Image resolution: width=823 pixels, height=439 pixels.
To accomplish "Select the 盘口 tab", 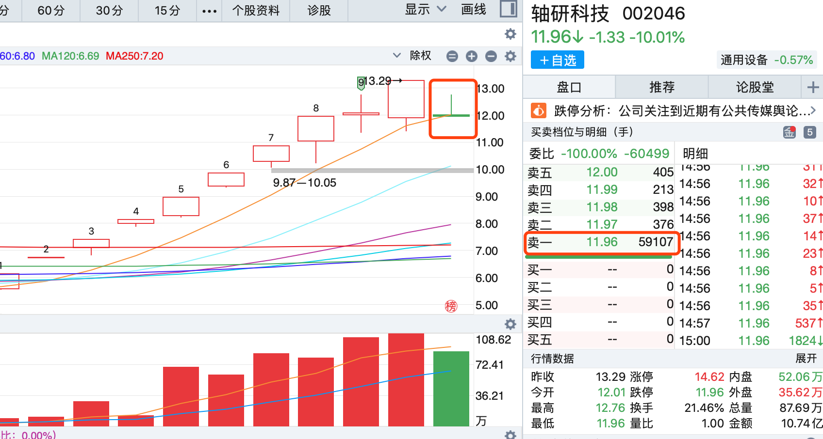I will coord(569,87).
